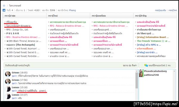Click the second underlined thread in first column

pyautogui.click(x=18, y=26)
